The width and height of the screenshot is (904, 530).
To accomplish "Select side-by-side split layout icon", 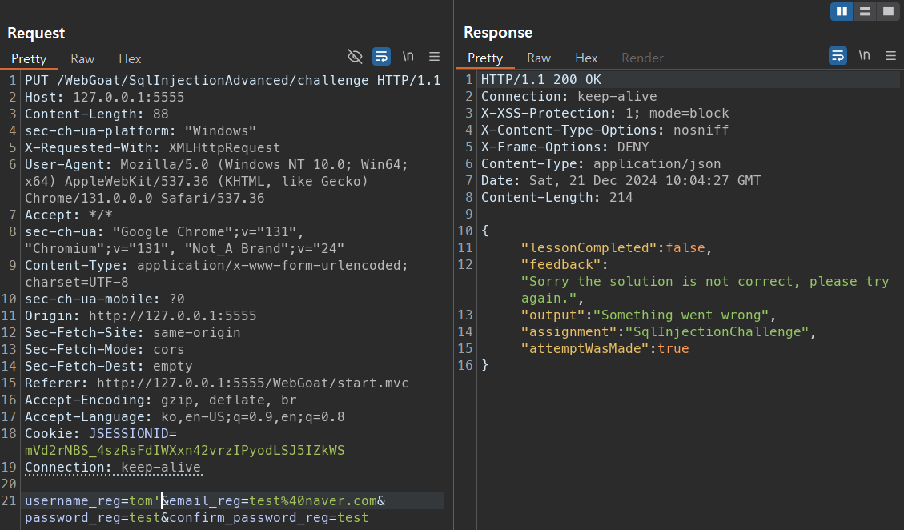I will (x=842, y=11).
